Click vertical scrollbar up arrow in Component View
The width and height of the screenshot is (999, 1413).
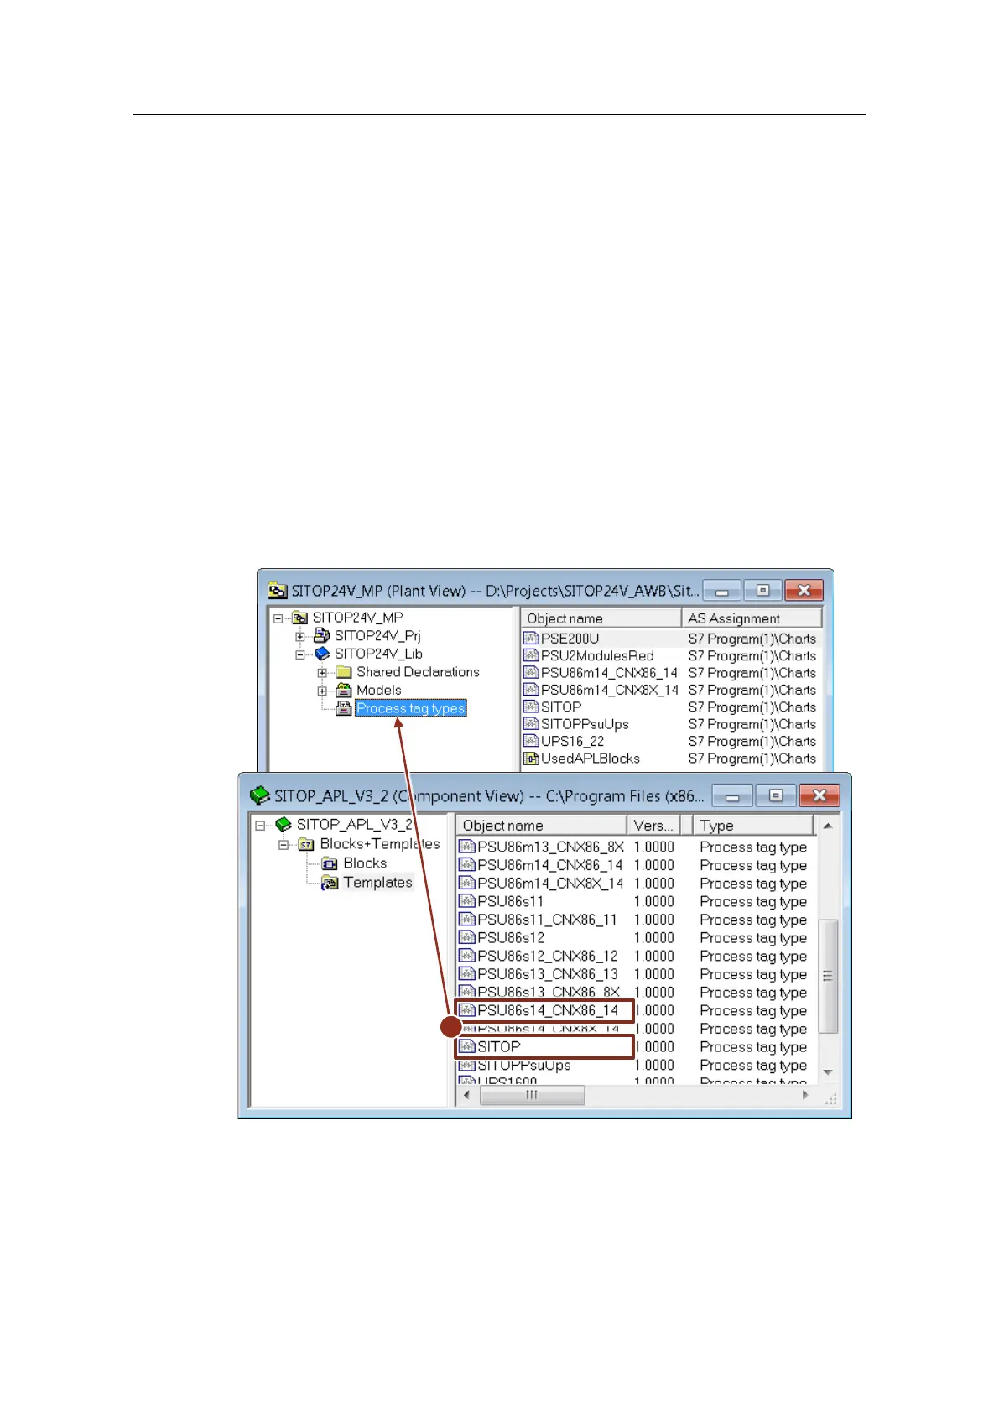coord(828,826)
